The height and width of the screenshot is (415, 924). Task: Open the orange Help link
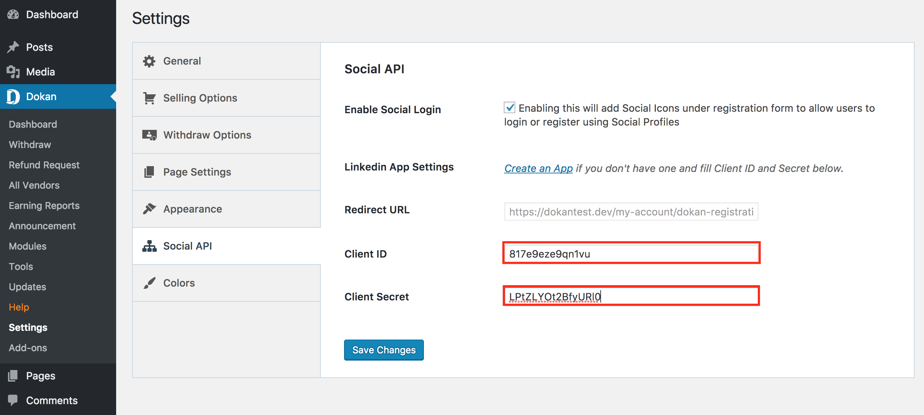19,307
